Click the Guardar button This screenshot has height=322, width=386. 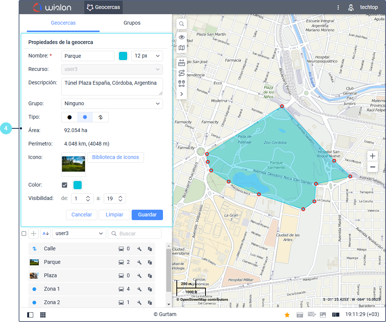(x=147, y=215)
